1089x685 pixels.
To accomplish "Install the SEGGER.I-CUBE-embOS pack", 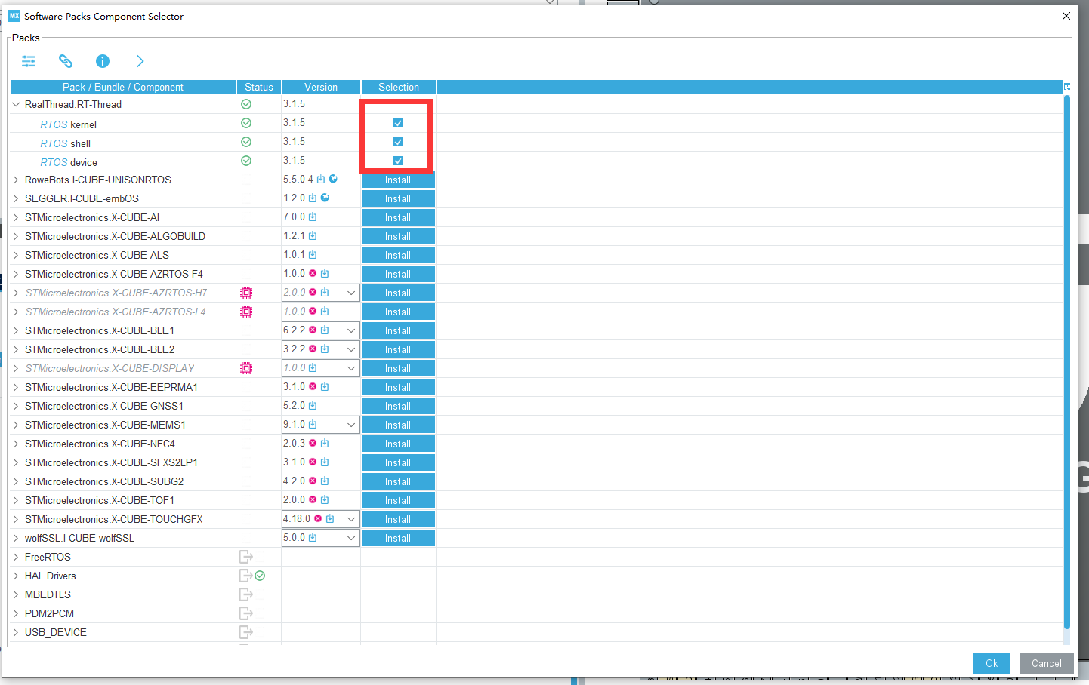I will click(x=398, y=198).
